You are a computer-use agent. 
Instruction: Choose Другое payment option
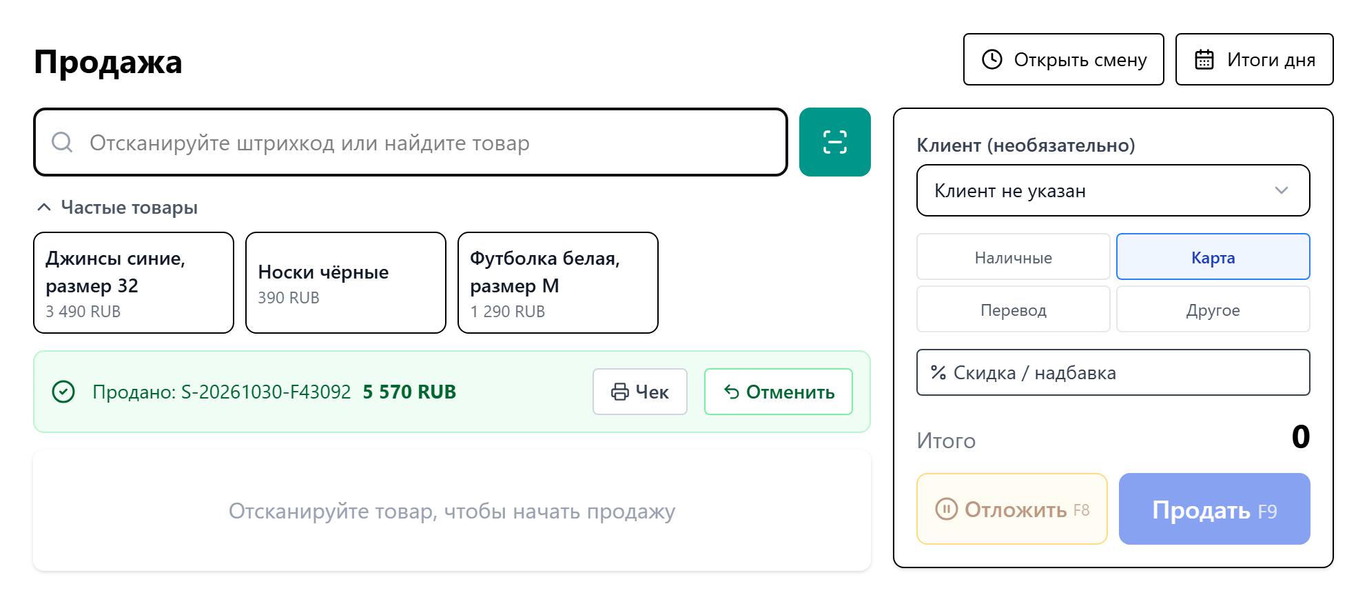click(x=1213, y=310)
